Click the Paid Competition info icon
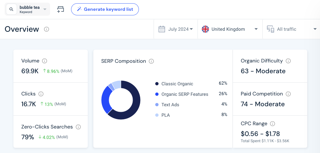This screenshot has height=153, width=320. pyautogui.click(x=288, y=94)
